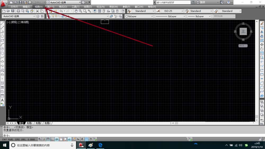Open Workspace Settings gear icon
Screen dimensions: 265x149
[38, 16]
